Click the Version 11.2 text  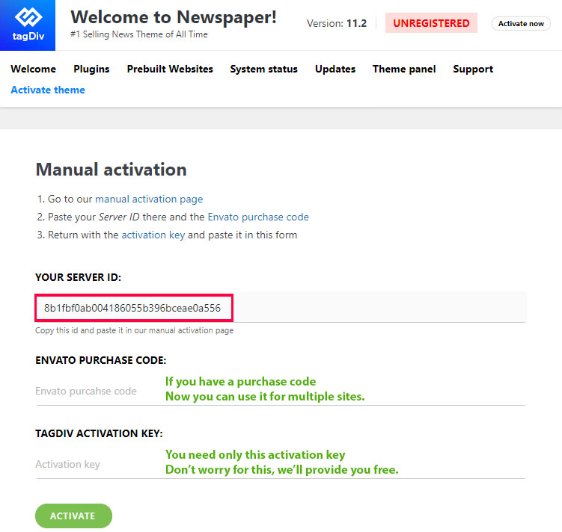[337, 23]
